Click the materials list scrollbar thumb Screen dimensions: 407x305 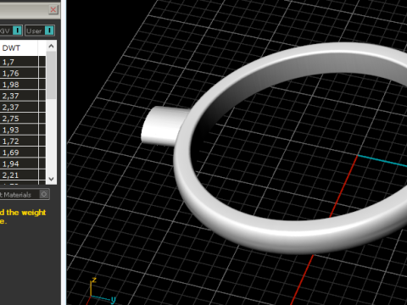tap(51, 75)
